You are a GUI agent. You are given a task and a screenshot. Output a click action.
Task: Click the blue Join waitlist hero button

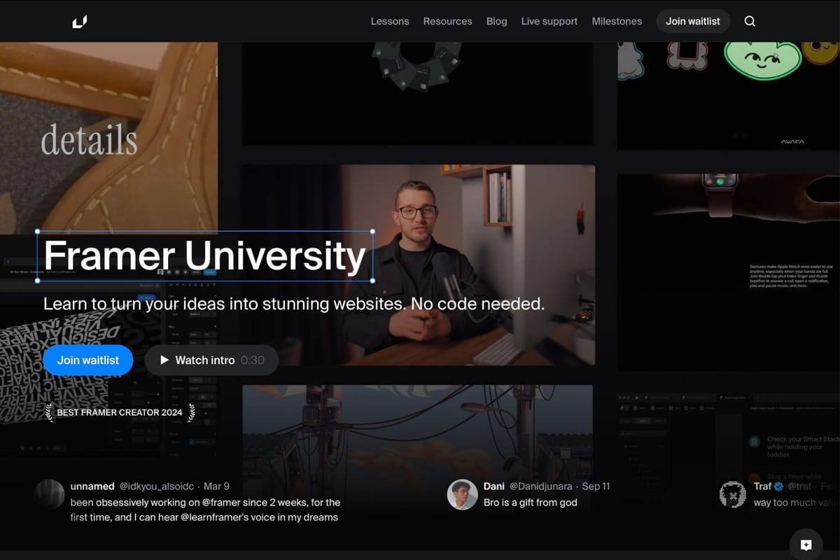pyautogui.click(x=87, y=360)
